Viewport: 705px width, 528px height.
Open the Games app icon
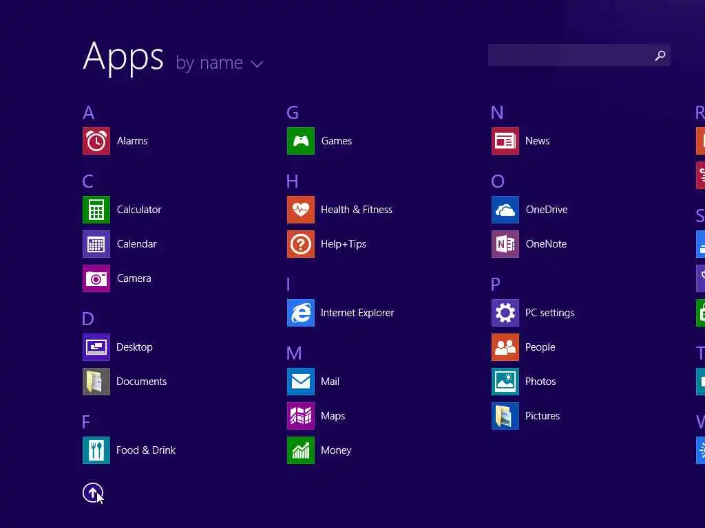[301, 141]
